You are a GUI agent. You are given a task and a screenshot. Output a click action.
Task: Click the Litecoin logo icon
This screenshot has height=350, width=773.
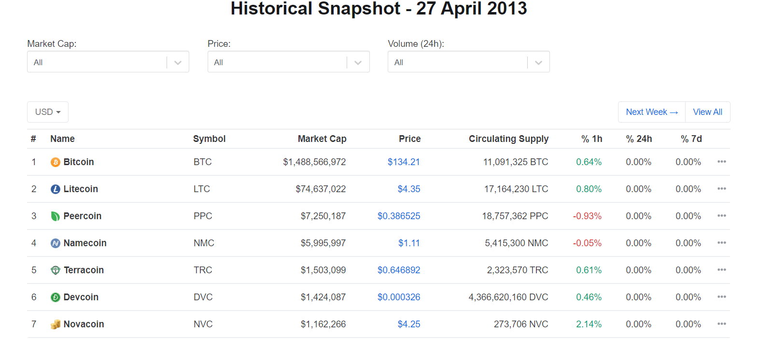click(x=55, y=189)
